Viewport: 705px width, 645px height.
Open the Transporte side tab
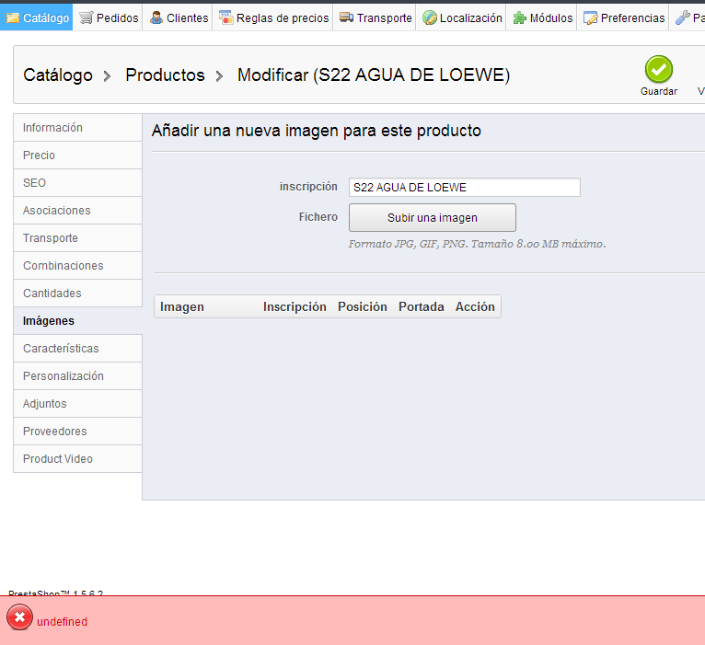pyautogui.click(x=78, y=237)
